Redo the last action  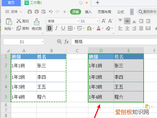click(57, 12)
